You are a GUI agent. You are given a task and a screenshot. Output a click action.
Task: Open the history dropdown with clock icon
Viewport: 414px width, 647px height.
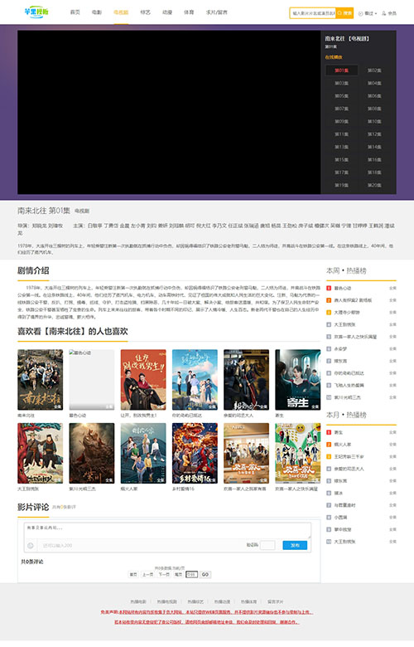(368, 13)
